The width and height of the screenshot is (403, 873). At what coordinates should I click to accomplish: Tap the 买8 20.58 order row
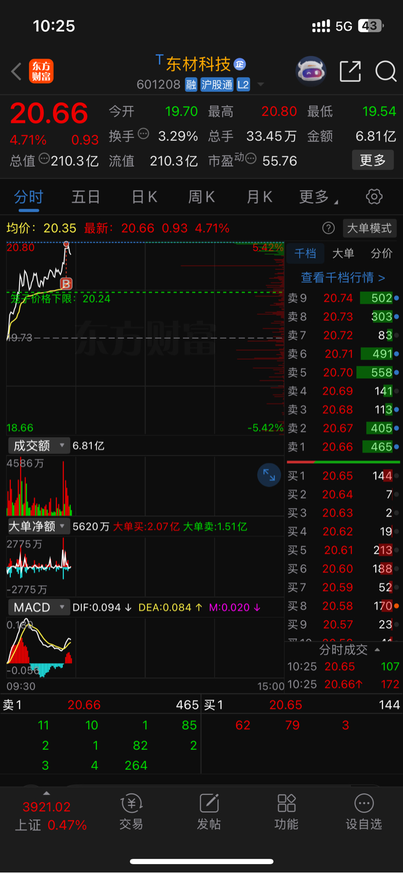tap(343, 606)
